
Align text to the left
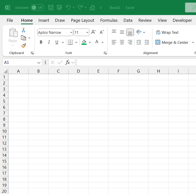(114, 42)
